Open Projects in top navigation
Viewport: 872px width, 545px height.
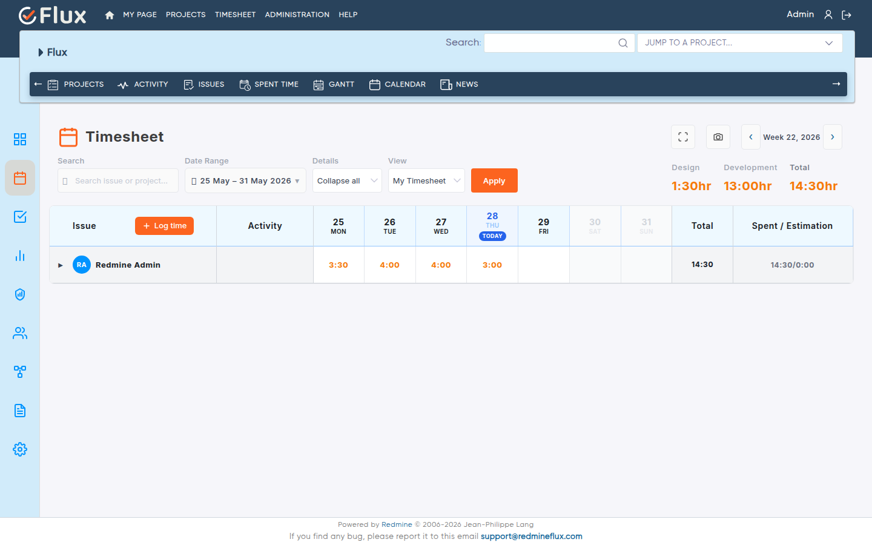[x=186, y=15]
